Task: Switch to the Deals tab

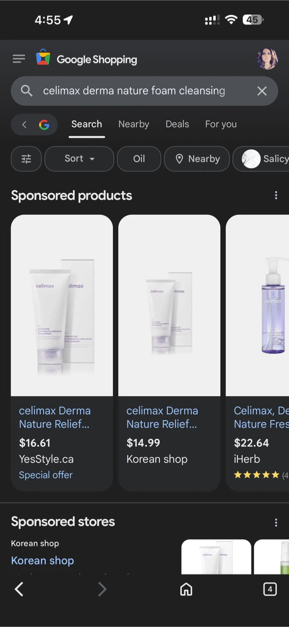Action: tap(177, 125)
